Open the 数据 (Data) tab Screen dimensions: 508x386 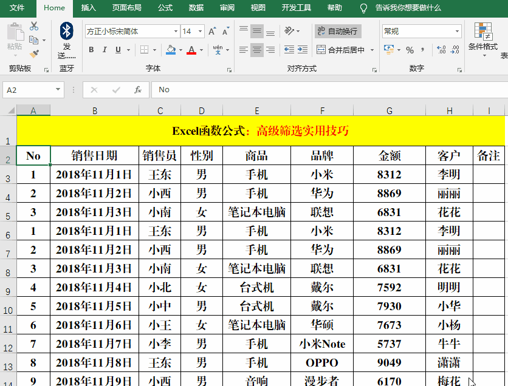(x=196, y=8)
